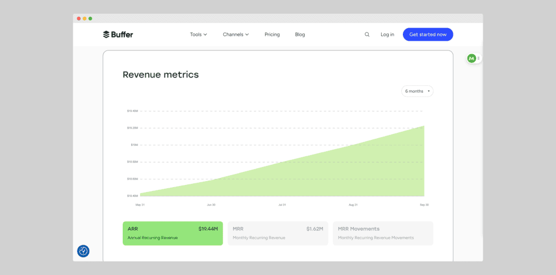Select the ARR Annual Recurring Revenue tab
556x275 pixels.
tap(173, 233)
